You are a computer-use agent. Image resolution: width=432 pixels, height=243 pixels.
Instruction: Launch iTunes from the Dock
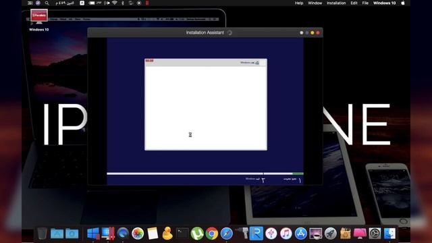pos(286,234)
